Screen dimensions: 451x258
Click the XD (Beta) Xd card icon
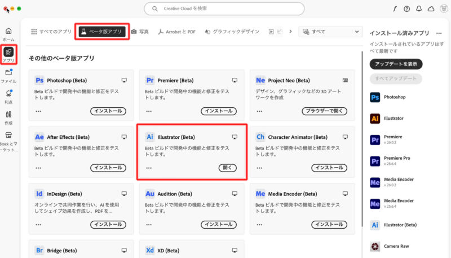pyautogui.click(x=150, y=251)
